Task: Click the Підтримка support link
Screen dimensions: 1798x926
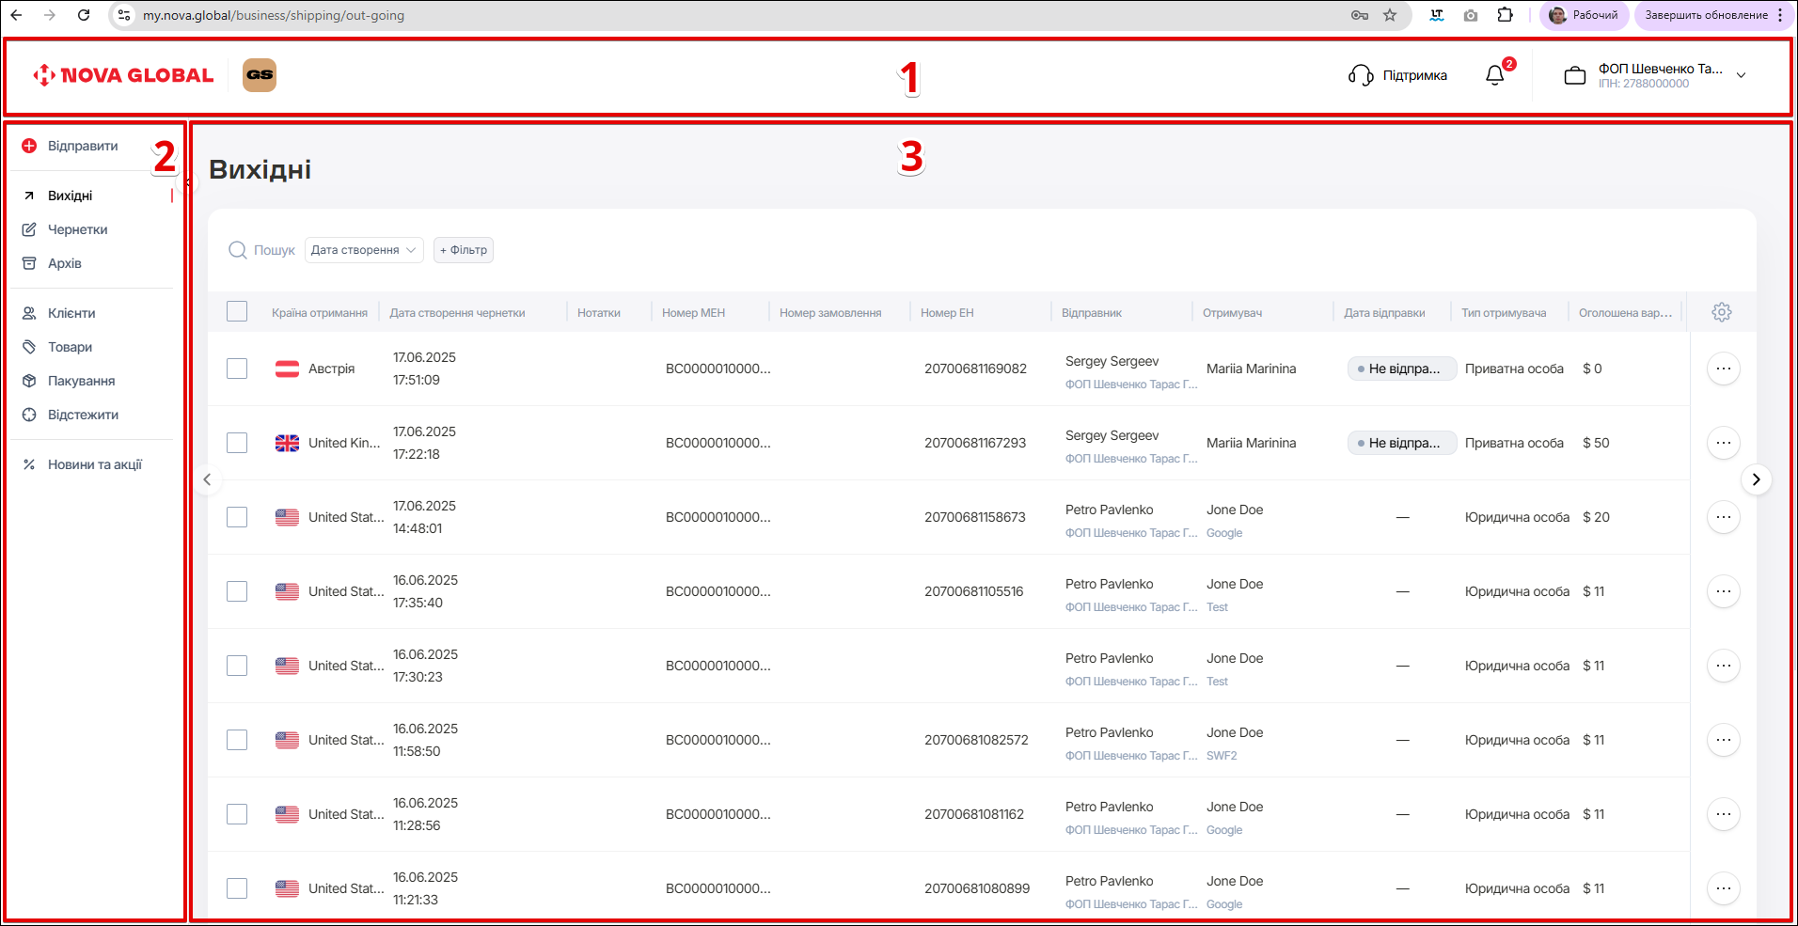Action: 1414,75
